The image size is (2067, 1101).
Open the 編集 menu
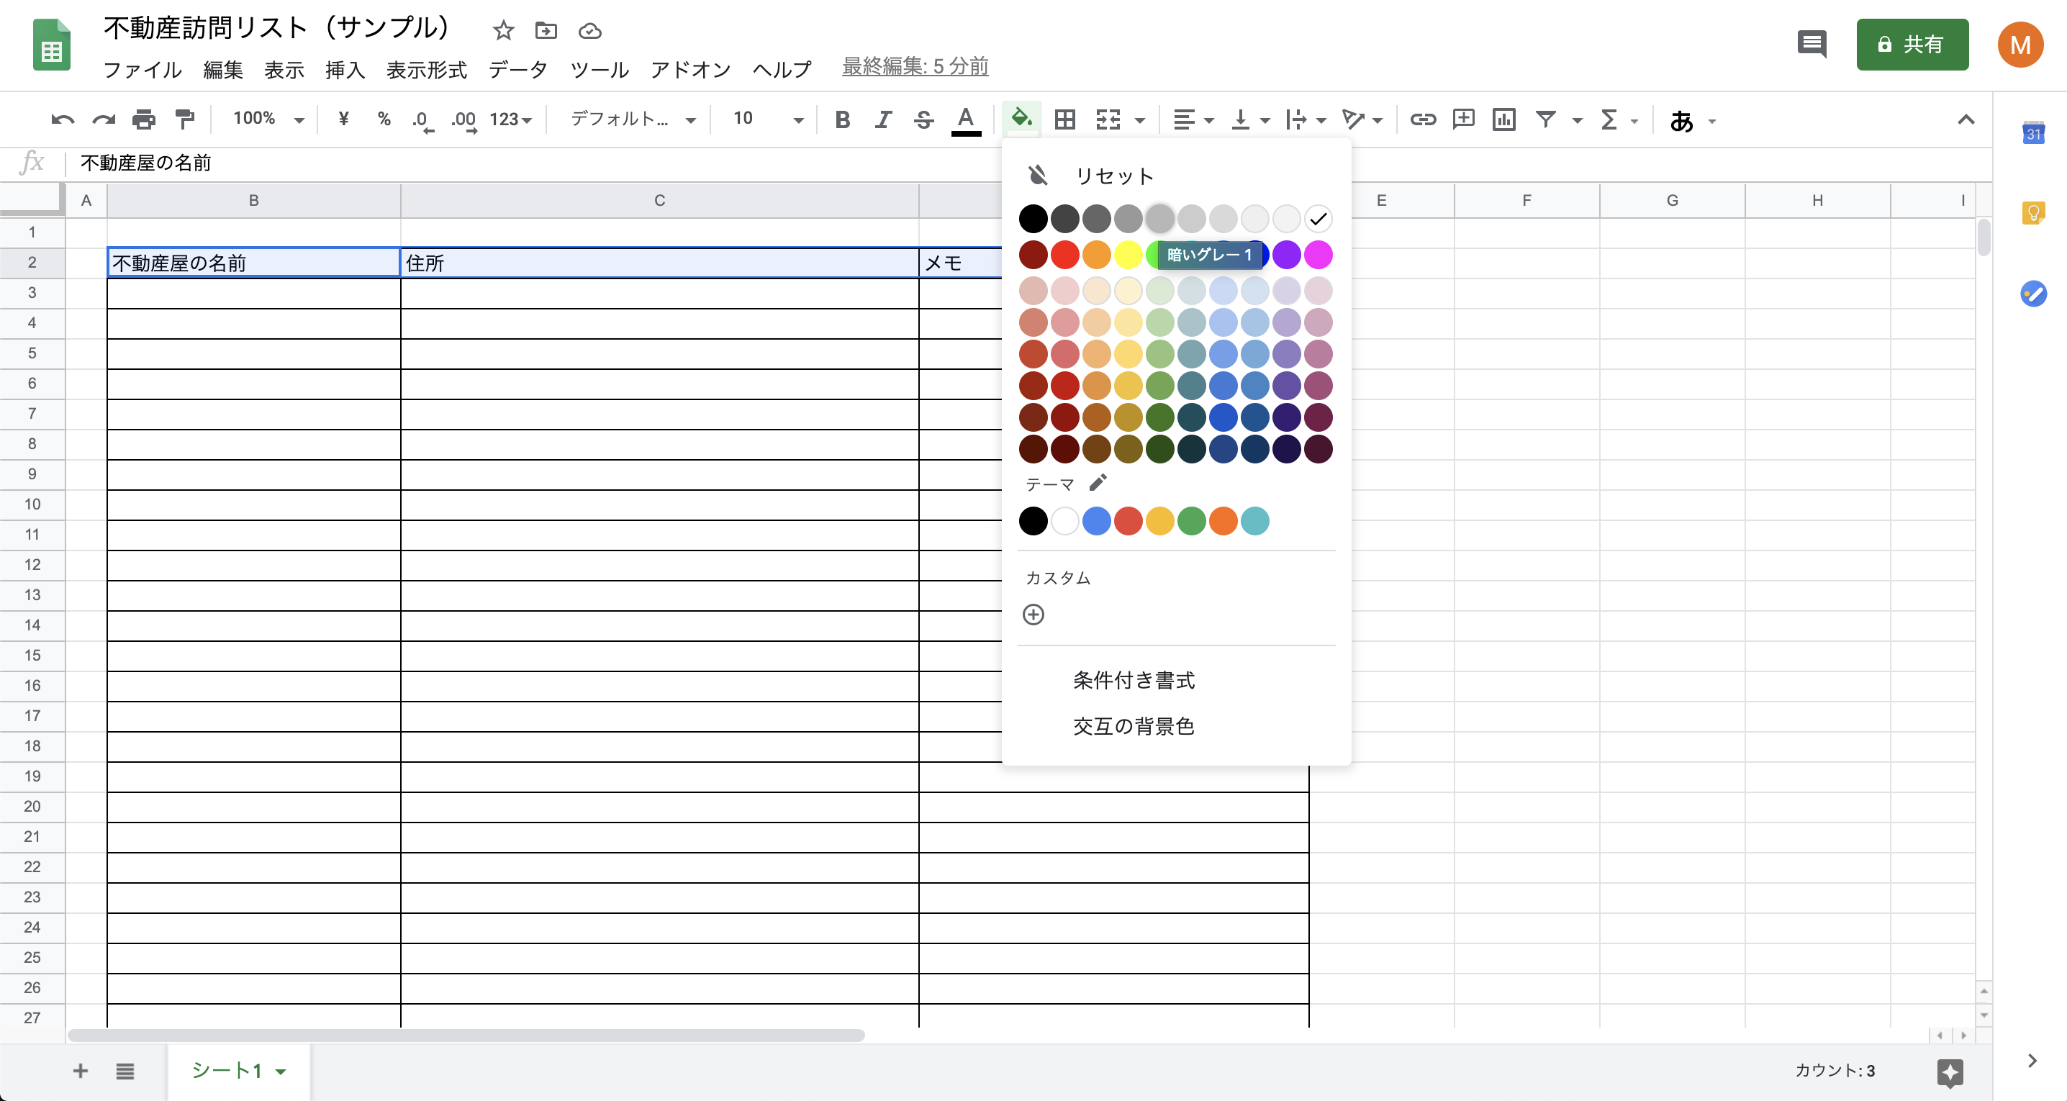pos(223,70)
